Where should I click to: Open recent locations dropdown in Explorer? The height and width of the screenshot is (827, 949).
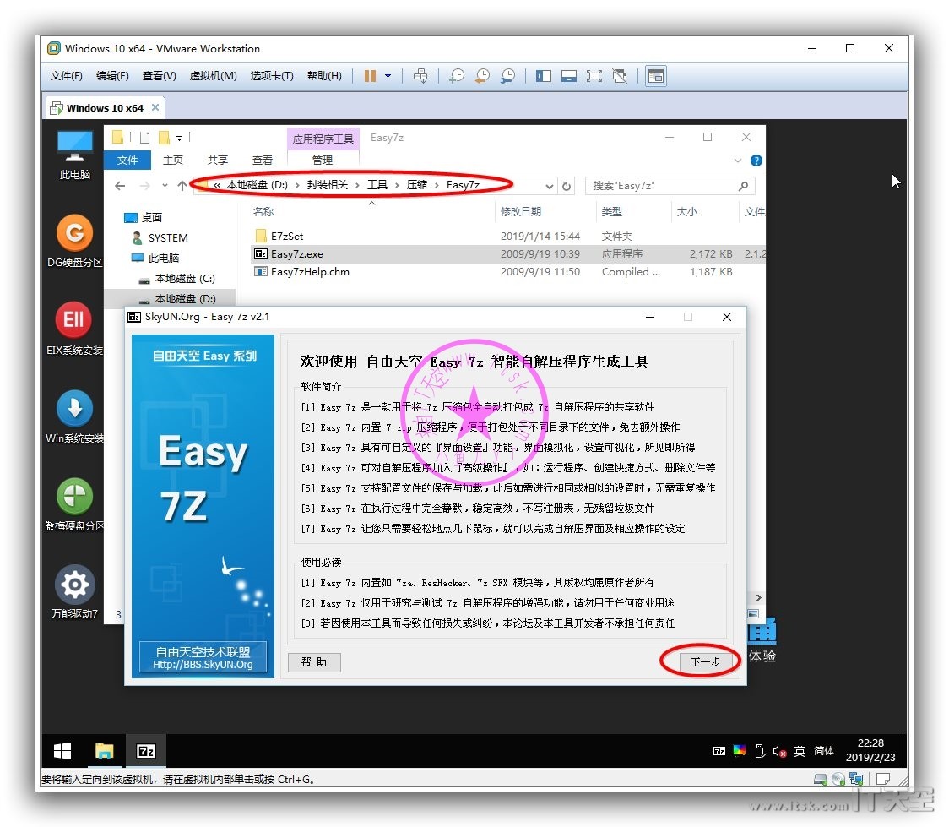tap(165, 185)
